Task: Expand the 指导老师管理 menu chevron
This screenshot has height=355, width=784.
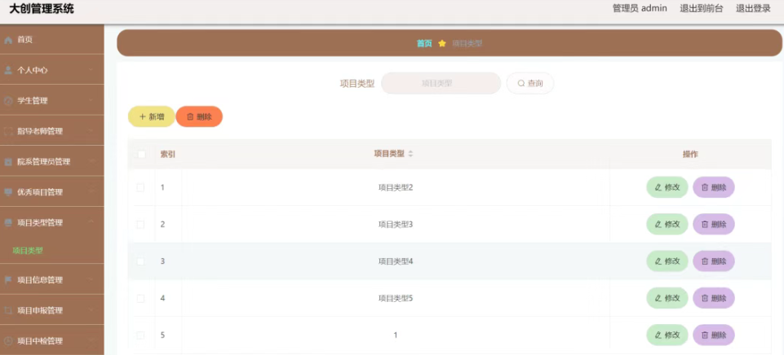Action: coord(91,131)
